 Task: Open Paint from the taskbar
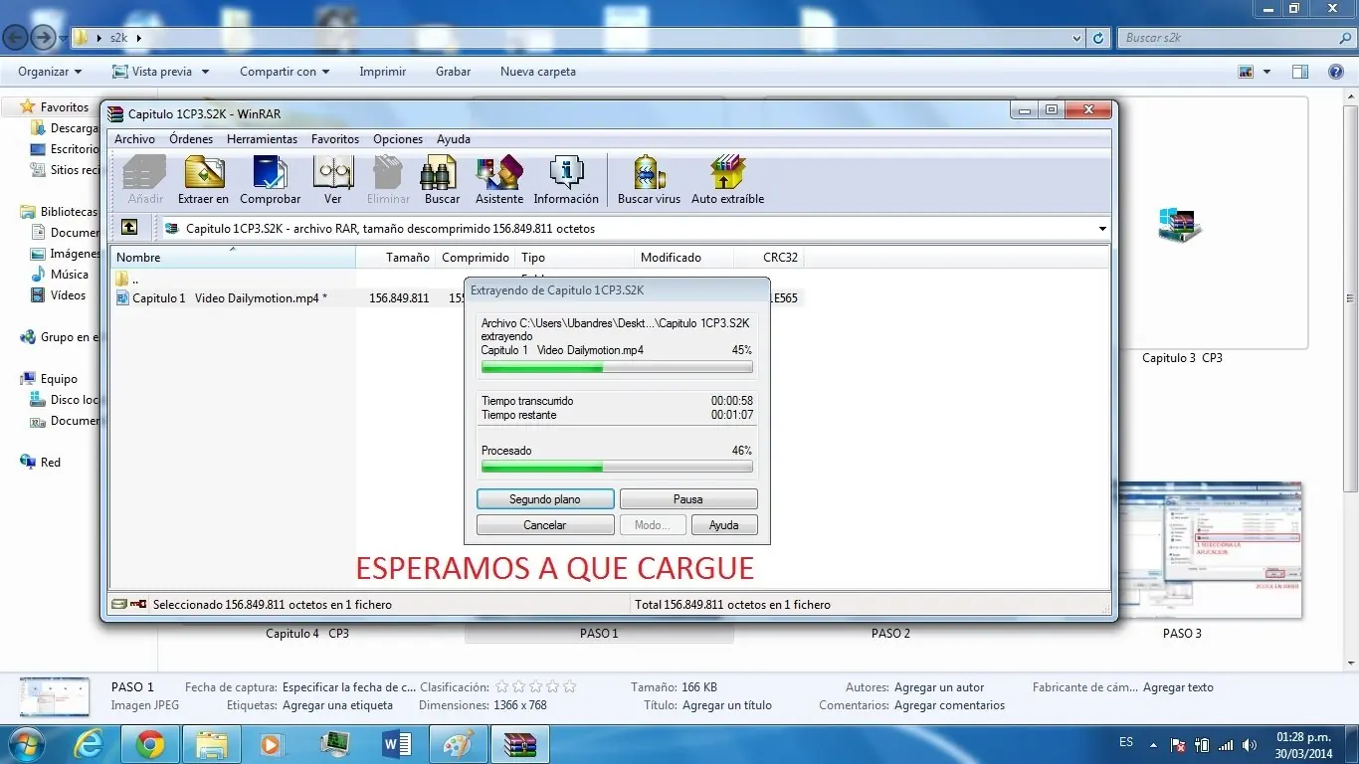coord(459,744)
